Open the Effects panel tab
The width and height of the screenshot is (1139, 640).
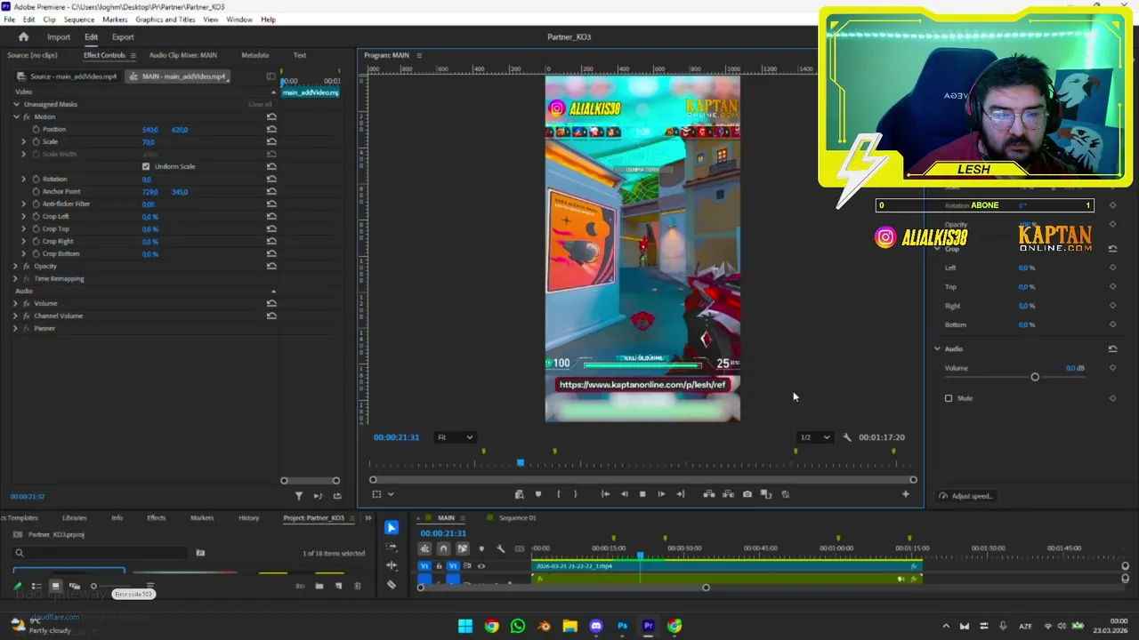tap(156, 518)
